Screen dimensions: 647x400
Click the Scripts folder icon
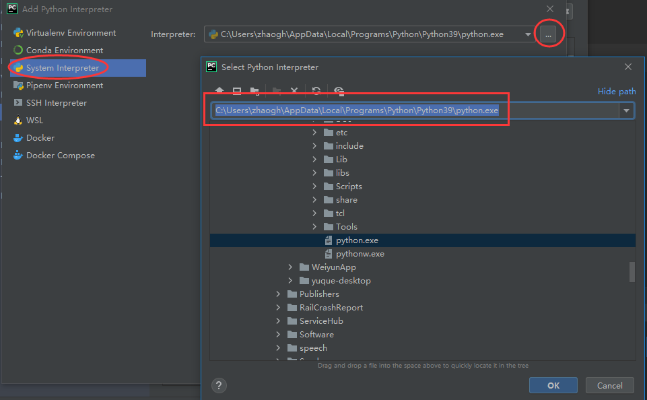coord(329,186)
